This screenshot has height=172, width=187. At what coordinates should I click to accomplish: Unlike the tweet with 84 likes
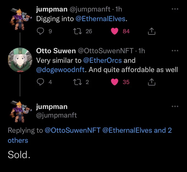(115, 31)
